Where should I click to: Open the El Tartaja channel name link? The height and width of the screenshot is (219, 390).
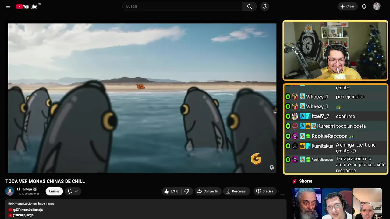pyautogui.click(x=24, y=189)
